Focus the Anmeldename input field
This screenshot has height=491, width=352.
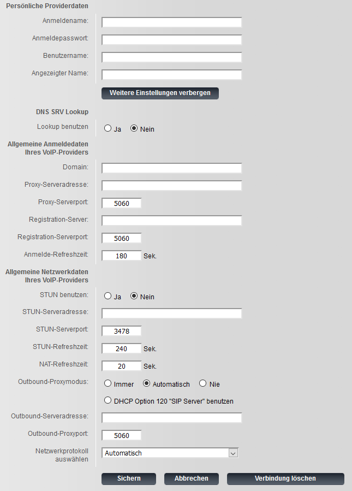[171, 22]
